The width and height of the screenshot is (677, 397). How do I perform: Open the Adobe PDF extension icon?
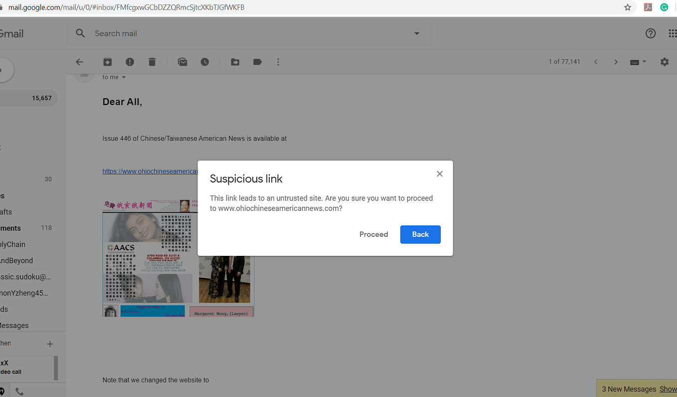648,7
